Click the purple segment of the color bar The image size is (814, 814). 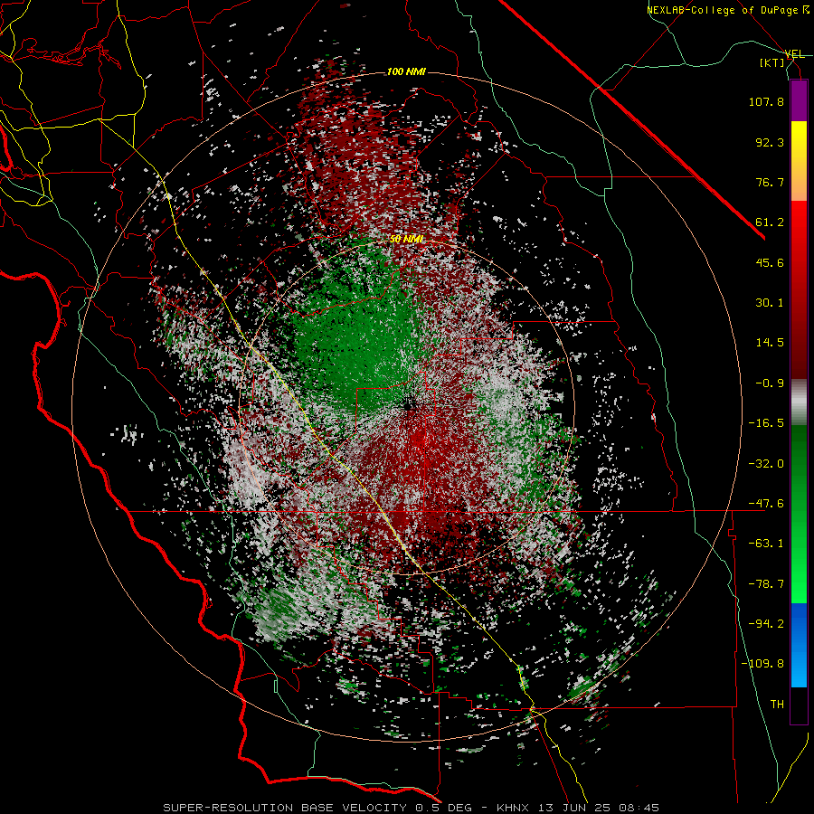799,101
